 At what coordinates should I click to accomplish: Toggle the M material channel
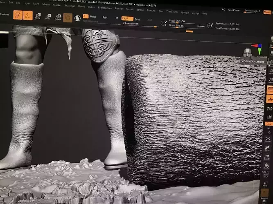(x=117, y=18)
